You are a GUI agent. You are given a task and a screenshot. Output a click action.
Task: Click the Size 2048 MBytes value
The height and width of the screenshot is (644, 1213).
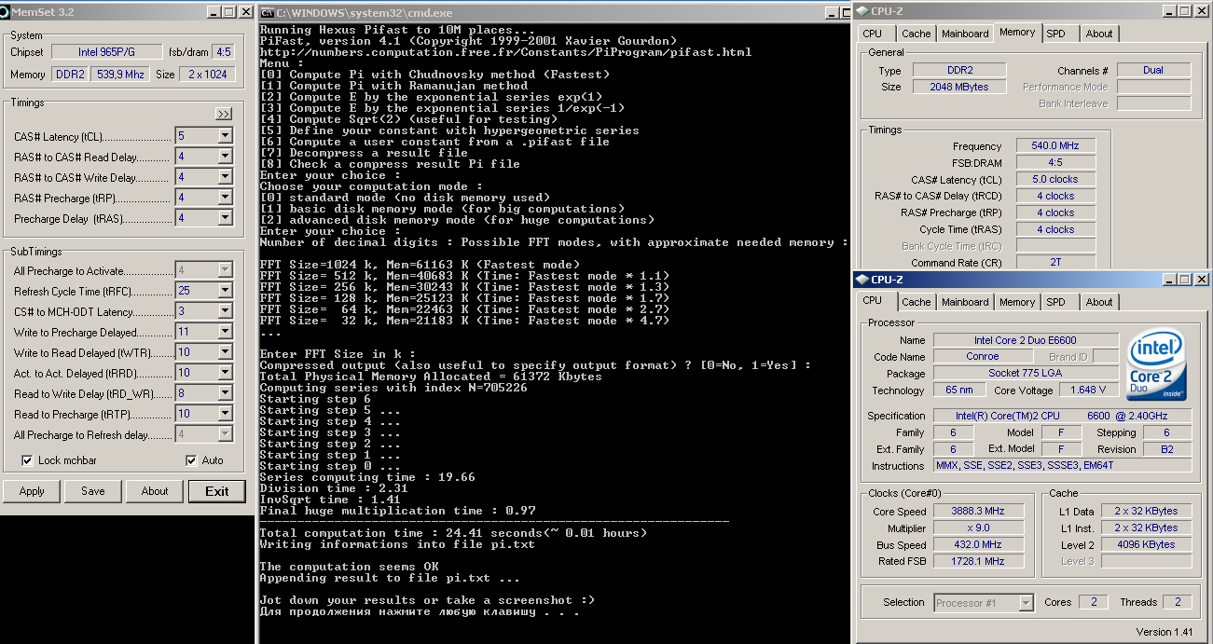(958, 87)
